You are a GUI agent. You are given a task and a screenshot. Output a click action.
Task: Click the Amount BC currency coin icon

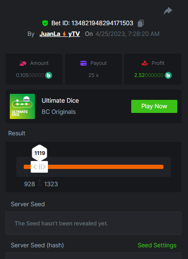[48, 75]
